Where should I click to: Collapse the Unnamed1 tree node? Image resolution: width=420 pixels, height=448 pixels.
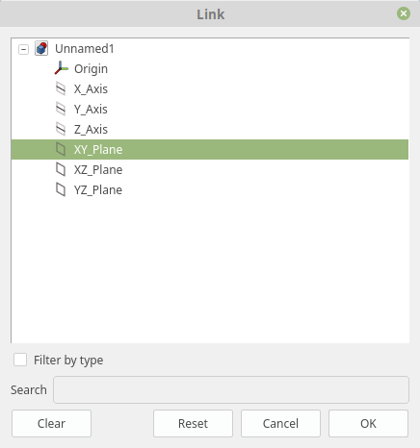tap(23, 49)
